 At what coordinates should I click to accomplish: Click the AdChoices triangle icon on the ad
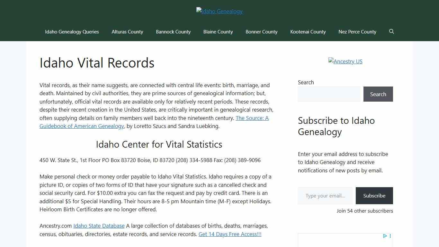(x=385, y=236)
